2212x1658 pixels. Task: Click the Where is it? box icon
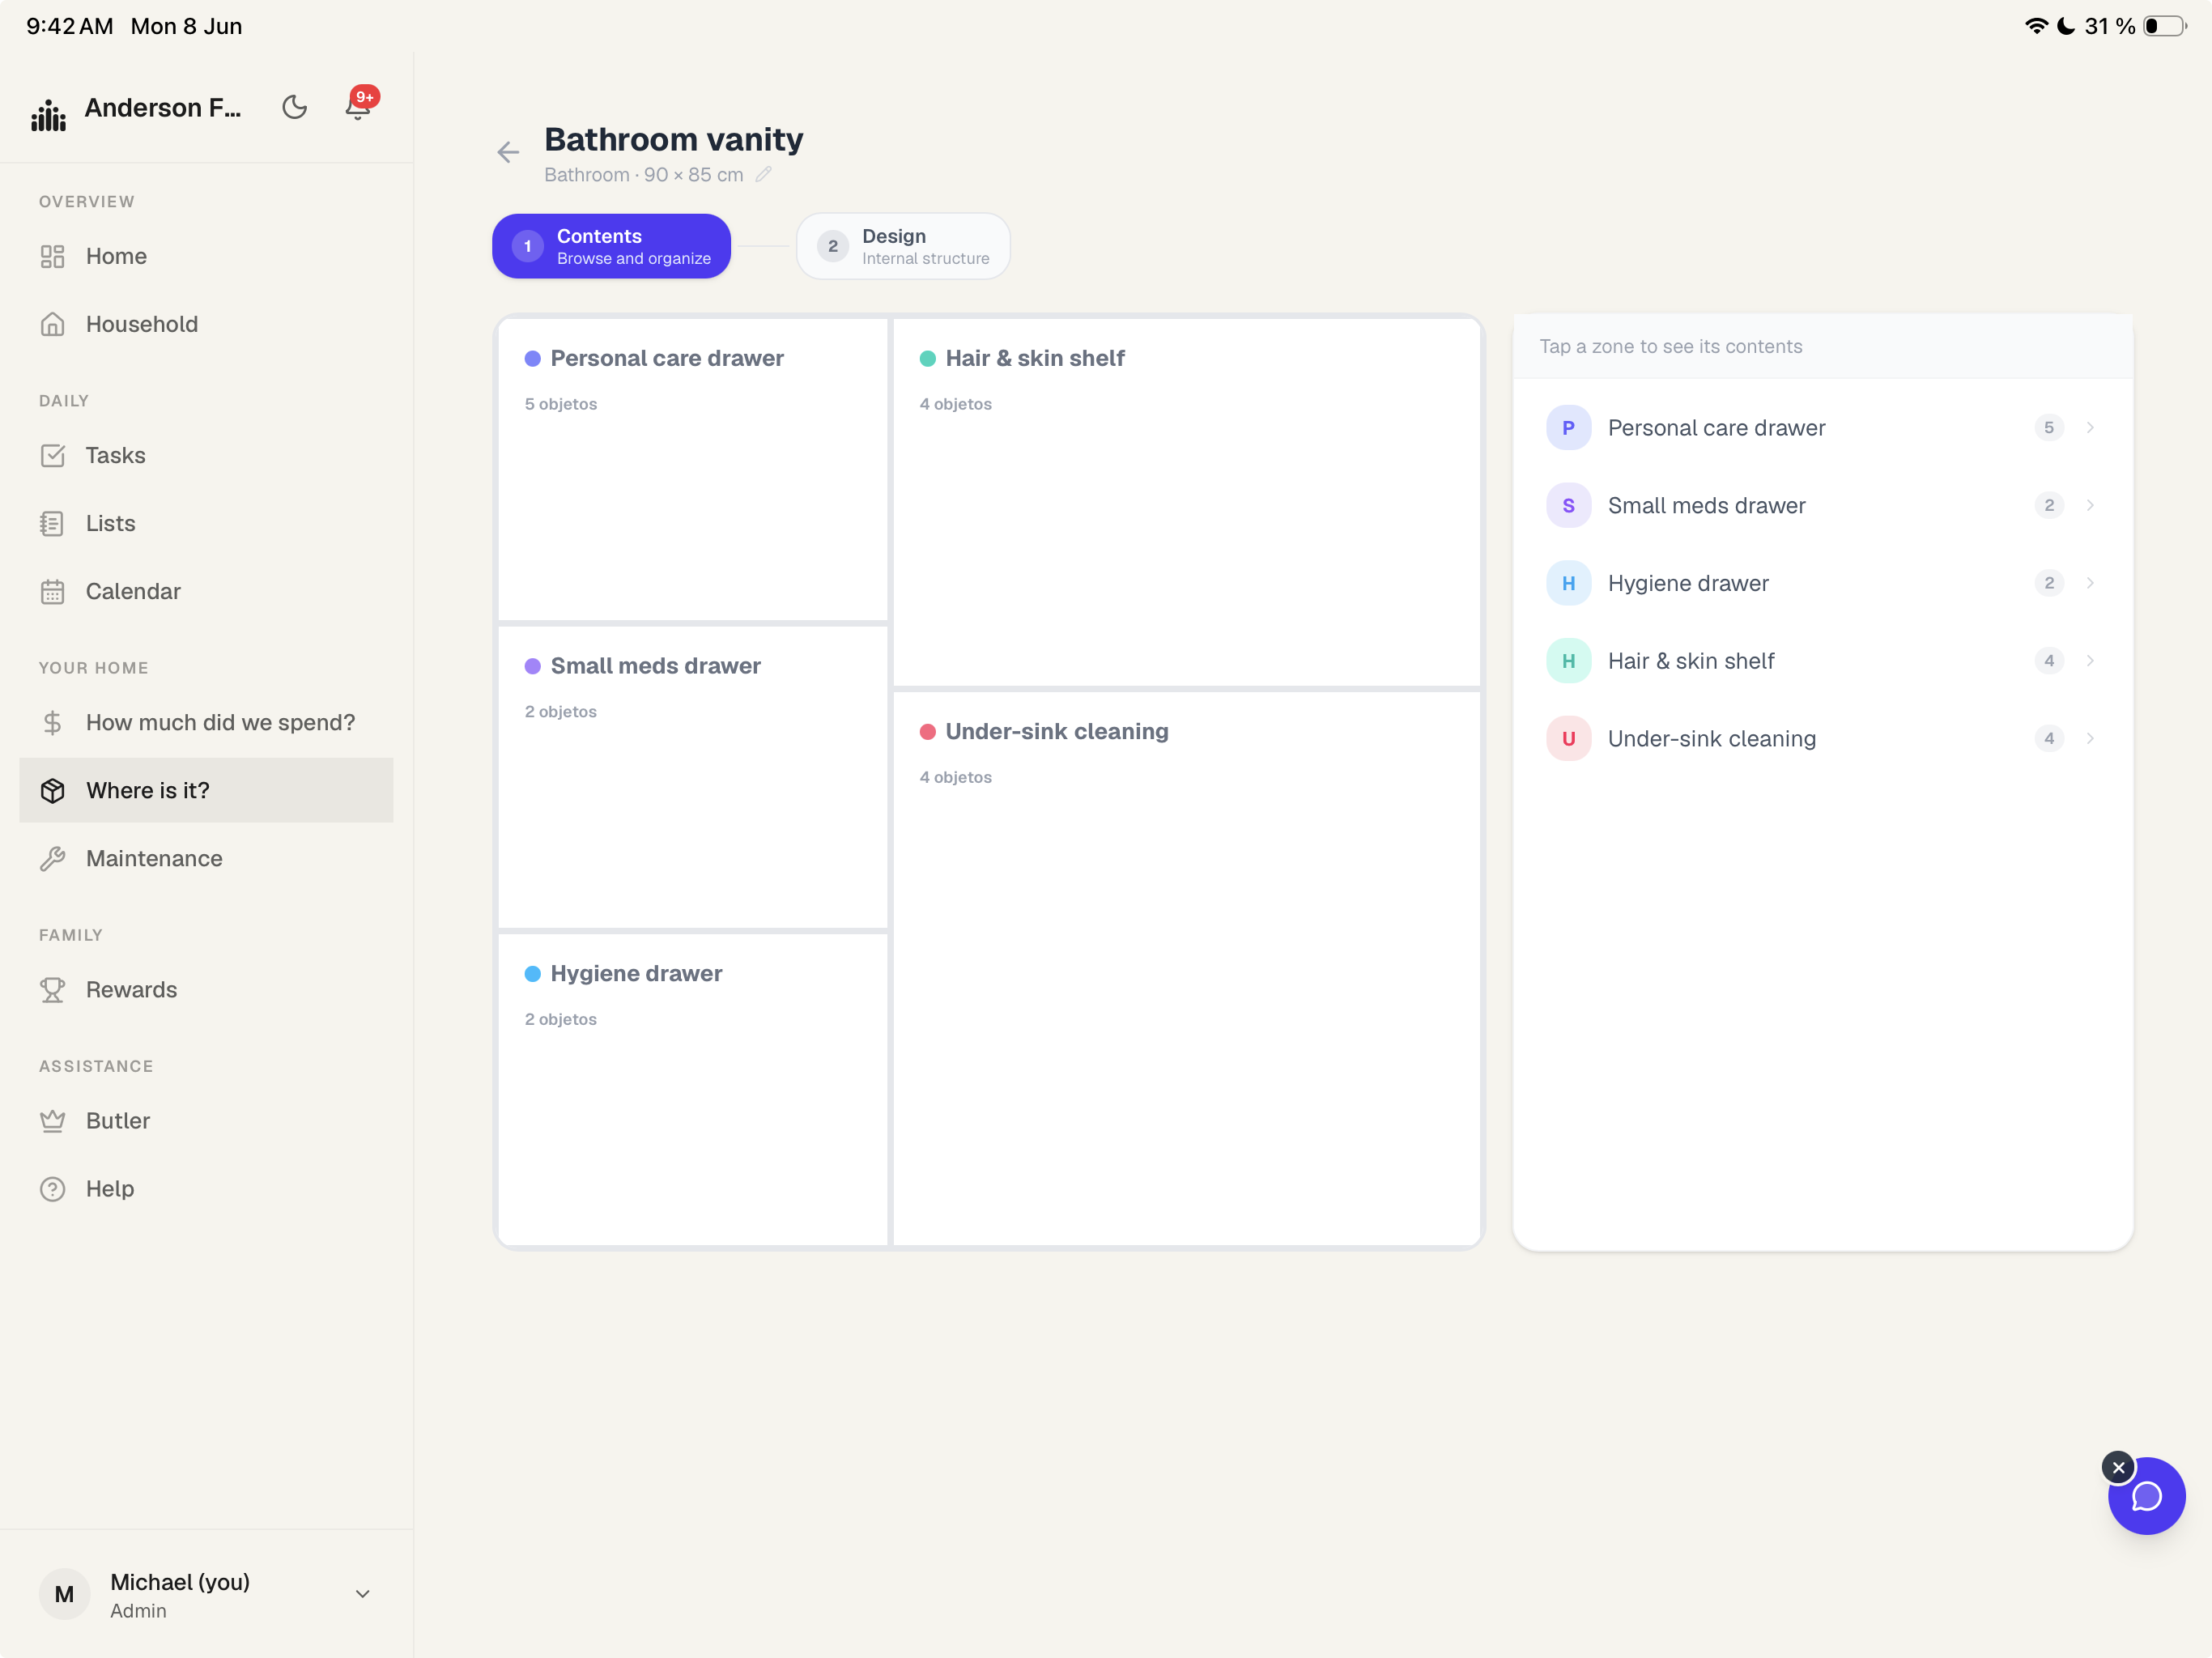coord(53,790)
